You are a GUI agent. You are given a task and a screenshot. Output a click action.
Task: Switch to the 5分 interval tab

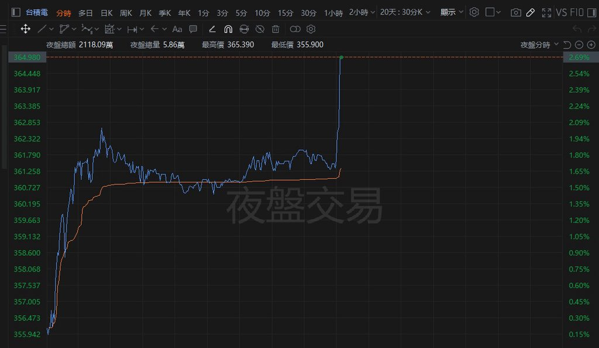(x=241, y=12)
